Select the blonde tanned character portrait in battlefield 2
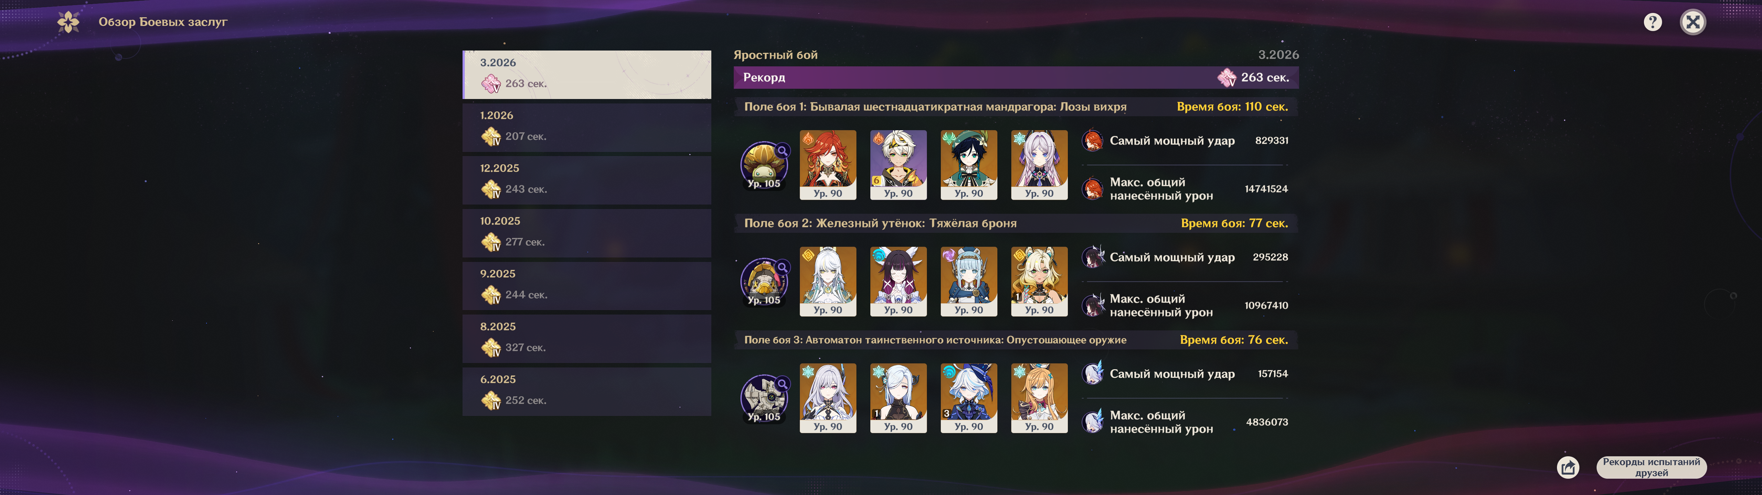 click(x=1039, y=282)
